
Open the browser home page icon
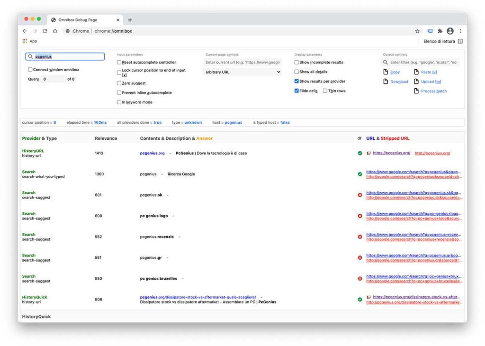[x=55, y=31]
